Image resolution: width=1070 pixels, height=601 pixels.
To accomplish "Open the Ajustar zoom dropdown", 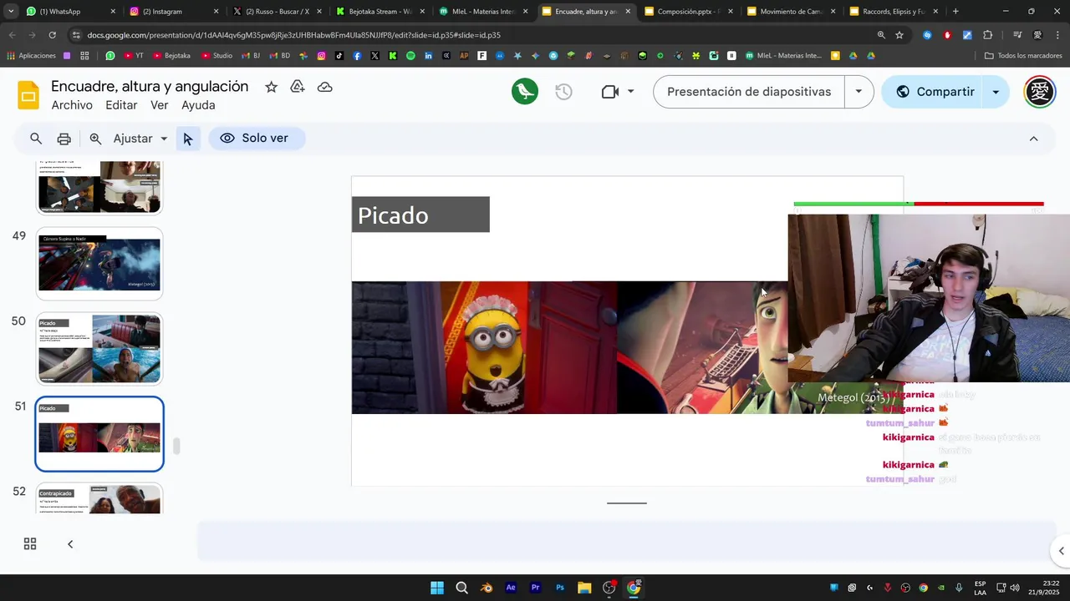I will tap(140, 139).
